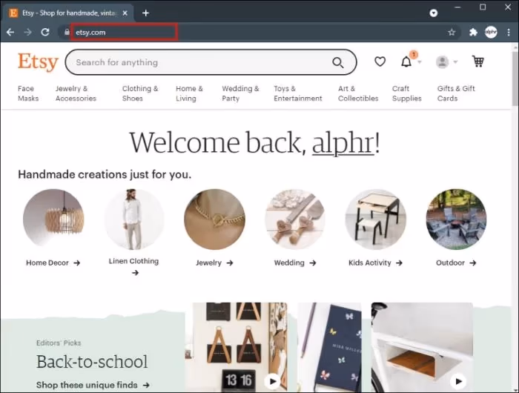Image resolution: width=519 pixels, height=393 pixels.
Task: Open Chrome extensions puzzle icon
Action: (x=473, y=32)
